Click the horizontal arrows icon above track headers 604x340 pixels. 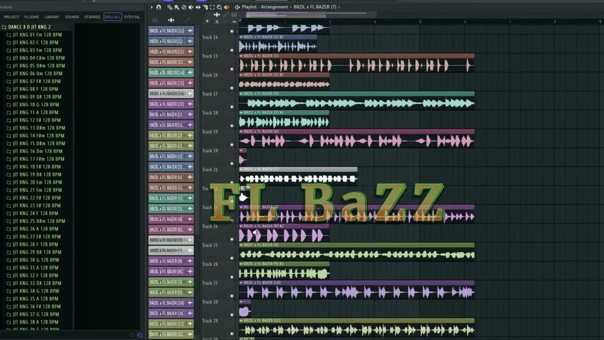click(x=234, y=22)
